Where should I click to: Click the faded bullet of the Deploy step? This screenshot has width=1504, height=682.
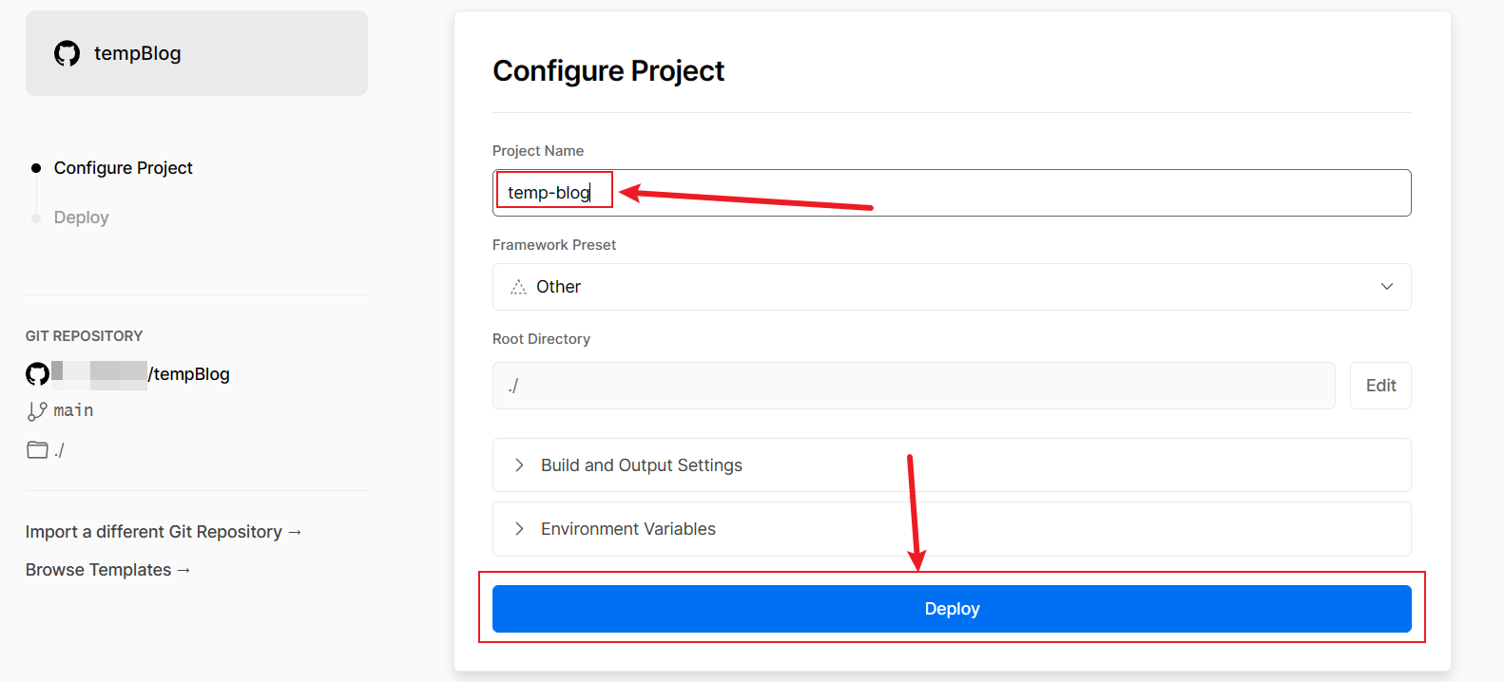point(36,218)
